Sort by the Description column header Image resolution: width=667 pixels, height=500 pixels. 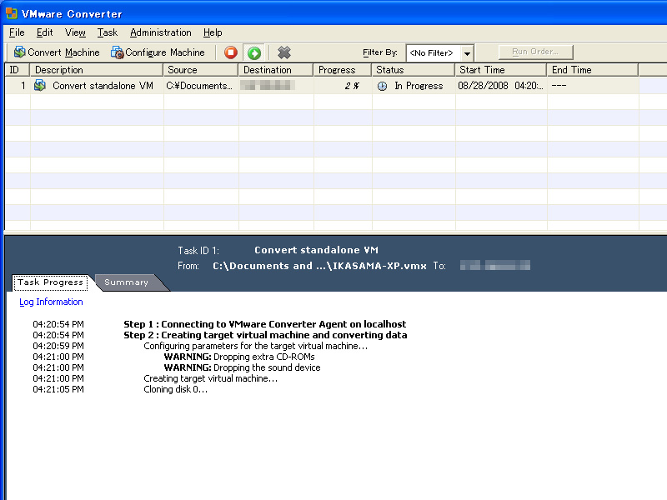pyautogui.click(x=97, y=70)
